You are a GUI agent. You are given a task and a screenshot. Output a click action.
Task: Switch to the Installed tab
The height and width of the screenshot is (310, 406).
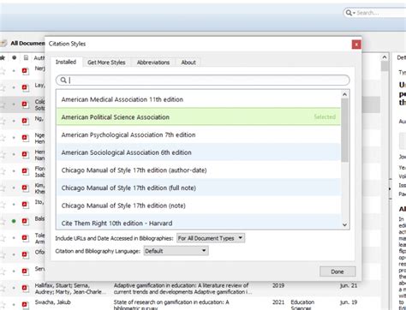pos(66,62)
